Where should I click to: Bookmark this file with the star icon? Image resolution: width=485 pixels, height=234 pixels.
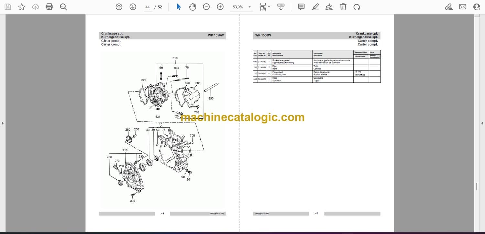pyautogui.click(x=22, y=7)
